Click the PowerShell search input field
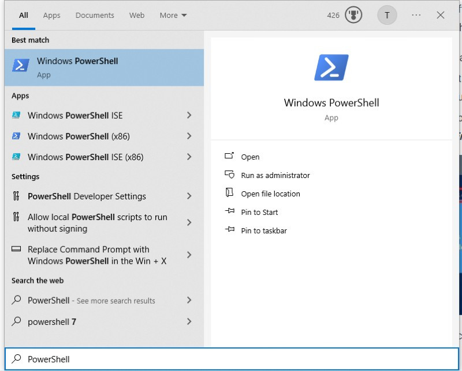Screen dimensions: 462x371 click(232, 359)
